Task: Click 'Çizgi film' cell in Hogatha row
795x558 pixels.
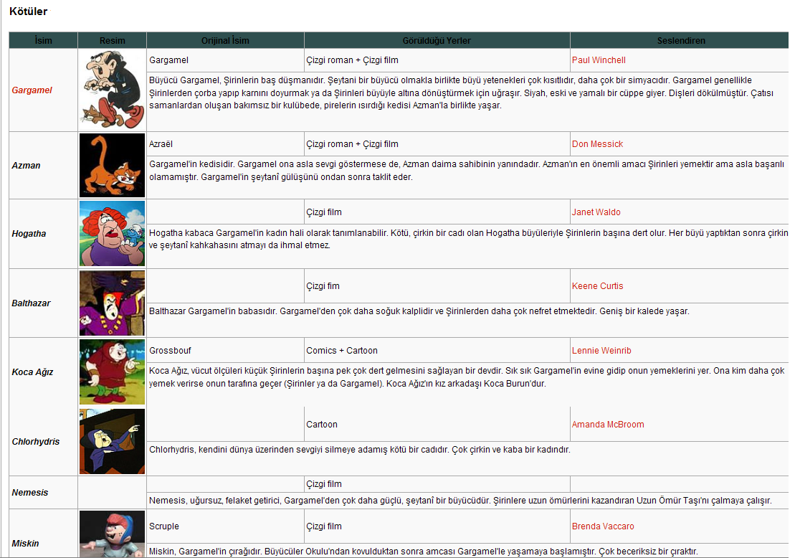Action: click(x=437, y=212)
